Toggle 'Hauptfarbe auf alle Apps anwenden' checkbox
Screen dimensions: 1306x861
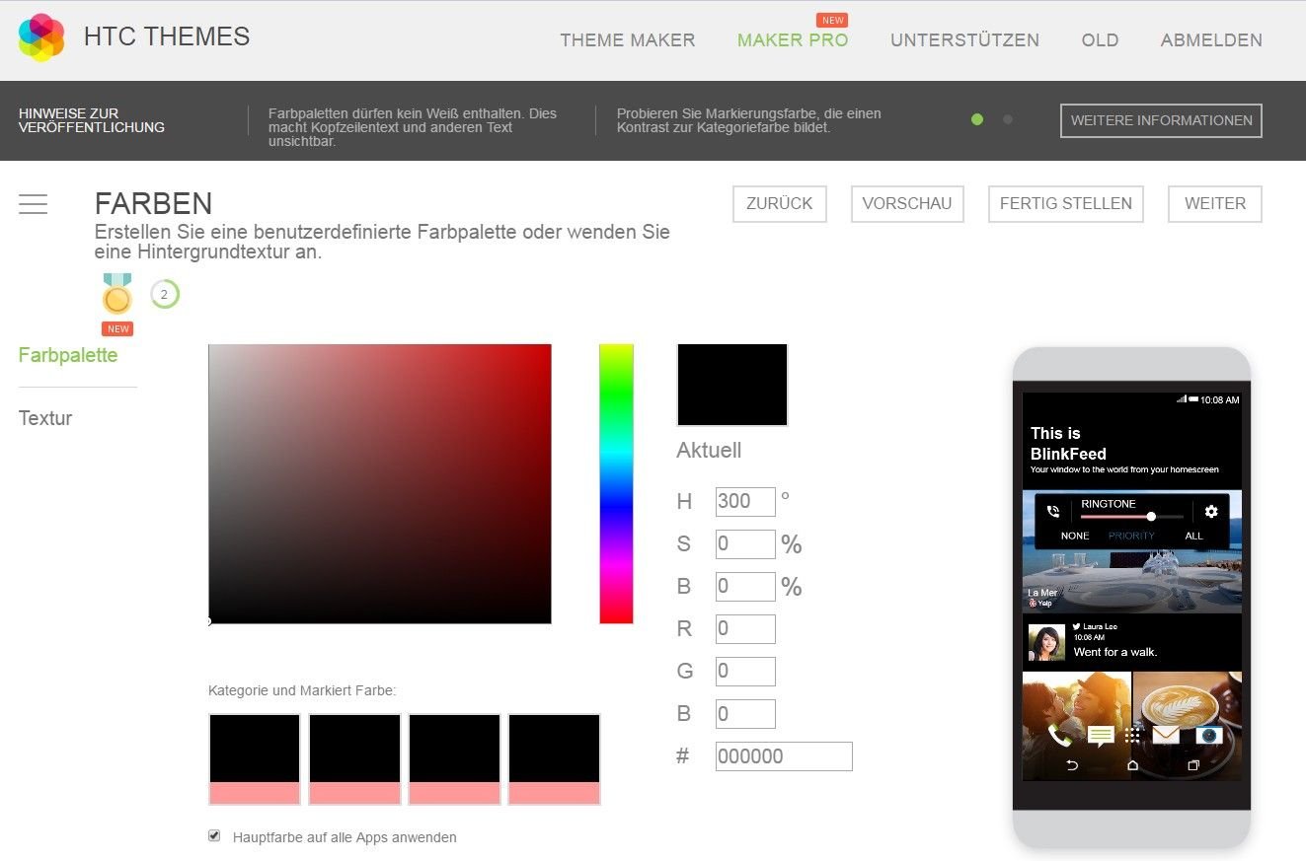tap(214, 835)
